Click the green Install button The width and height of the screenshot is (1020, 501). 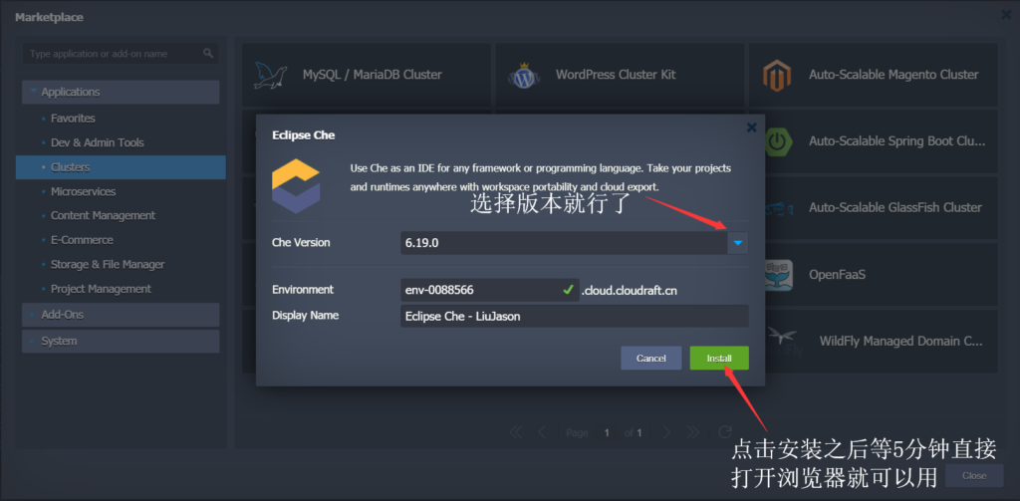719,358
